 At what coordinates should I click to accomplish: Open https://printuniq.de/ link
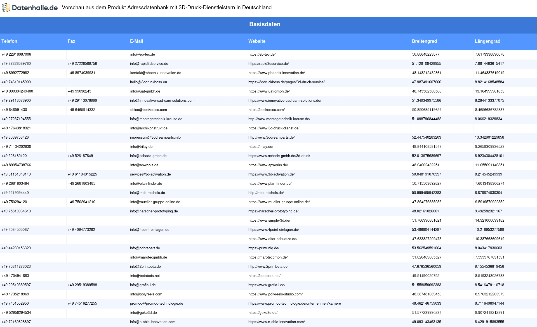(264, 248)
